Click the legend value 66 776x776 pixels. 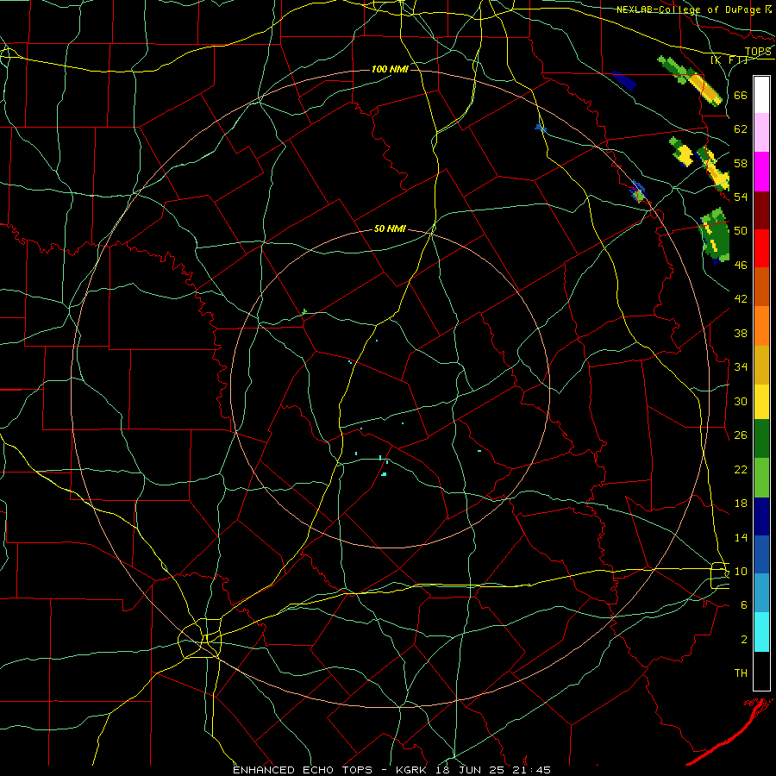point(741,96)
